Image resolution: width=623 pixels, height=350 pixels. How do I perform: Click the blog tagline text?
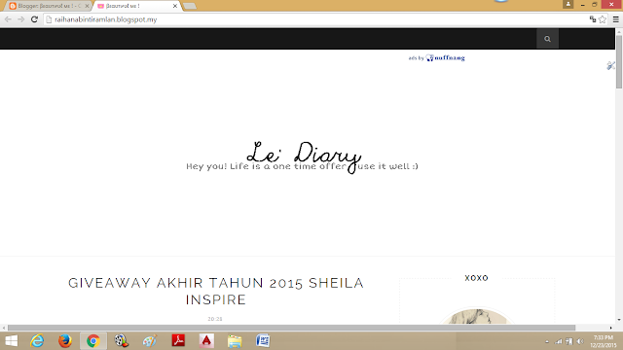(302, 166)
